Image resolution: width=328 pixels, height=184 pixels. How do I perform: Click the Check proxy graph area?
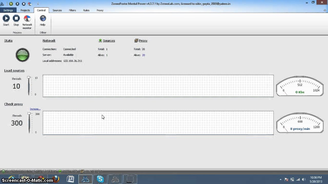[158, 123]
